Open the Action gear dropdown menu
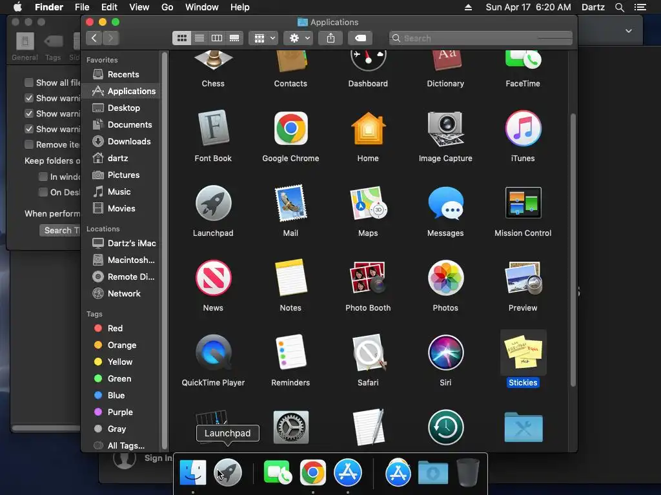The image size is (661, 495). 298,38
